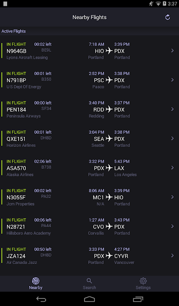The height and width of the screenshot is (306, 179).
Task: Expand PEN184 flight row chevron
Action: point(172,109)
